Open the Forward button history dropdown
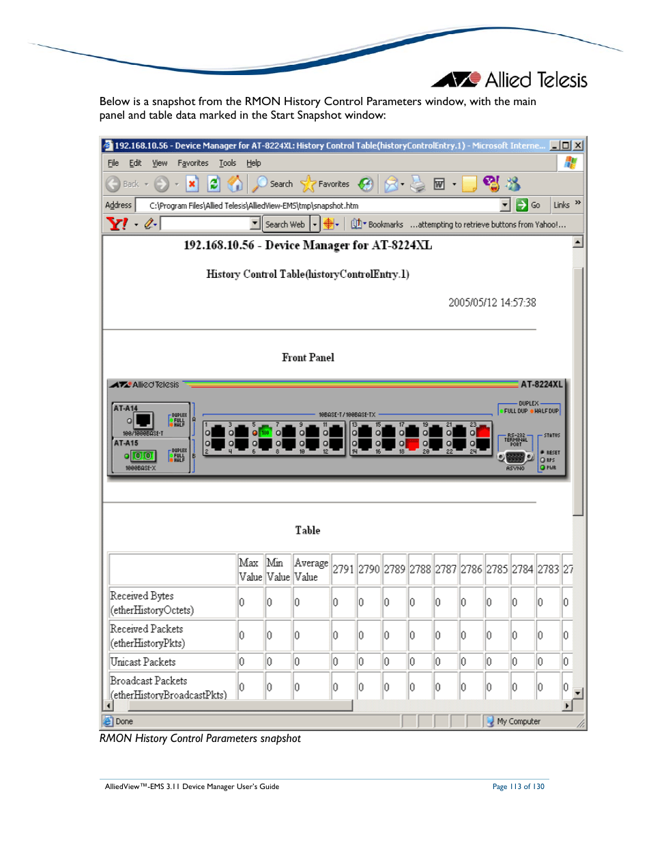The width and height of the screenshot is (651, 843). point(176,184)
